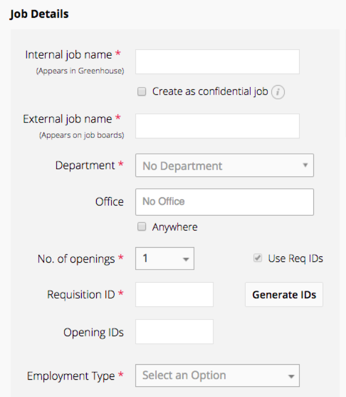Click into the External job name field
Viewport: 346px width, 397px height.
click(x=217, y=126)
